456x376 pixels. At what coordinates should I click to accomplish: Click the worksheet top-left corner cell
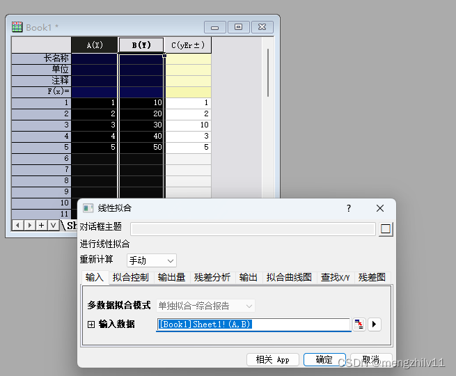pyautogui.click(x=41, y=45)
